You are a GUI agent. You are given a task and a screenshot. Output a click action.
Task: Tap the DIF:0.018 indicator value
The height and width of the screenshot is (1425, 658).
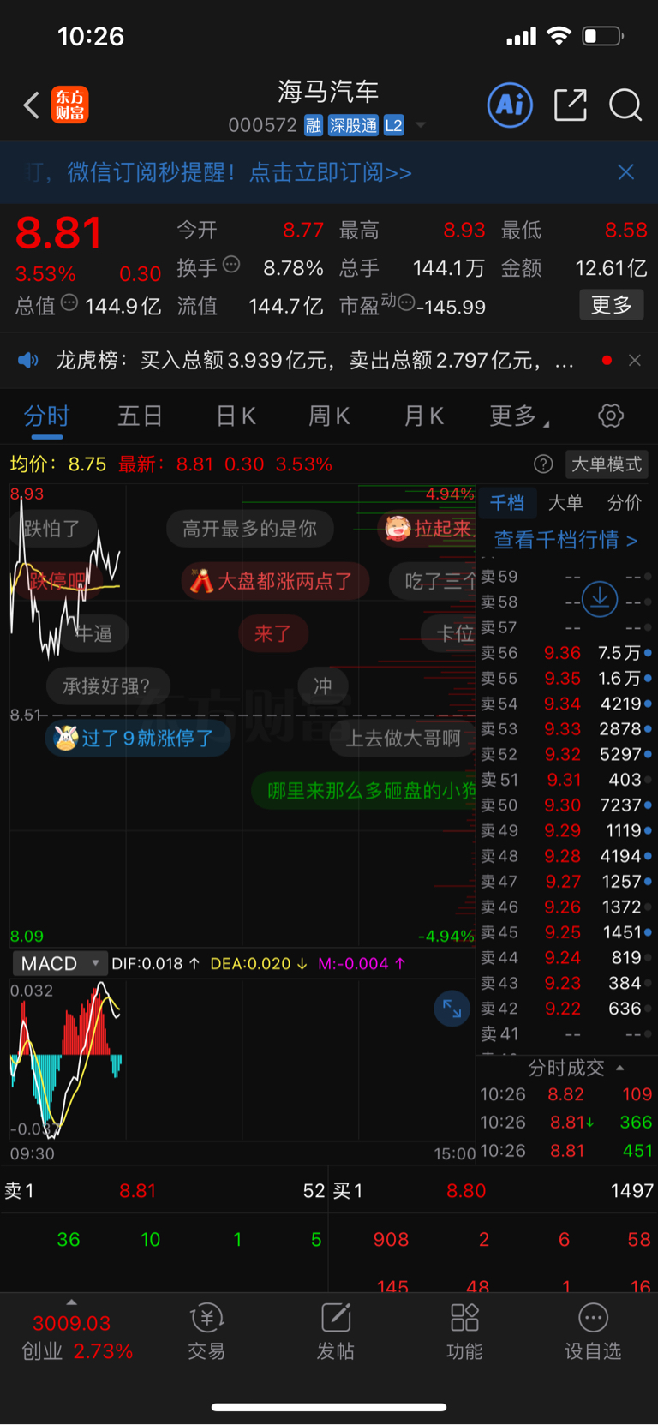(156, 963)
